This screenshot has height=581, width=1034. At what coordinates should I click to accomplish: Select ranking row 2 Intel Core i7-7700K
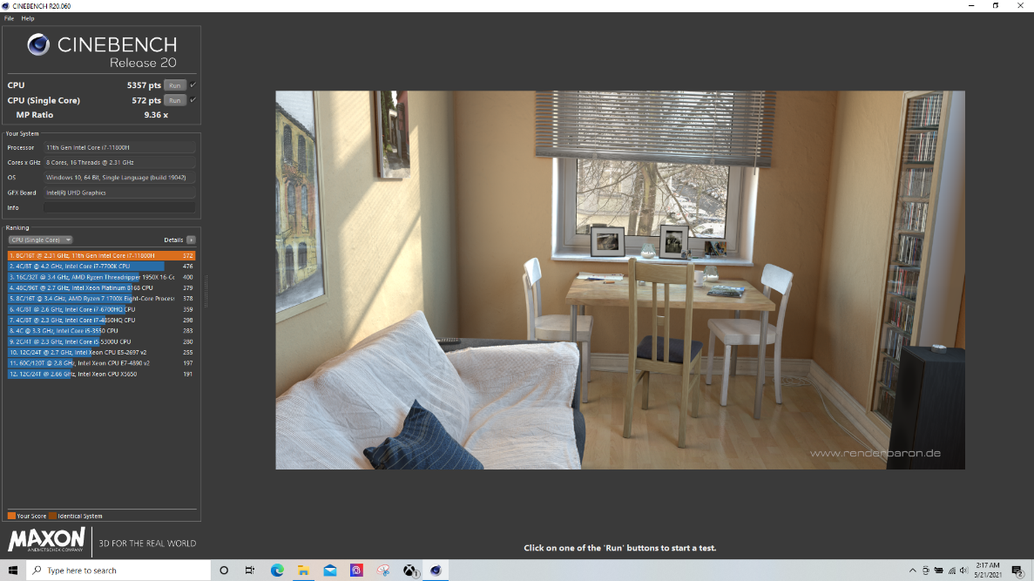(x=102, y=267)
